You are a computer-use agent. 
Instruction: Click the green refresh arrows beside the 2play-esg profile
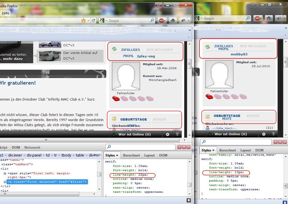[114, 49]
